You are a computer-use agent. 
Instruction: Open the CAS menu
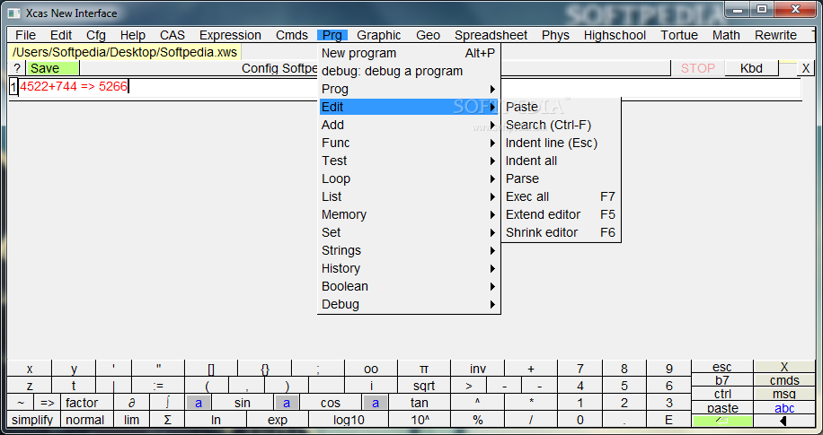173,35
